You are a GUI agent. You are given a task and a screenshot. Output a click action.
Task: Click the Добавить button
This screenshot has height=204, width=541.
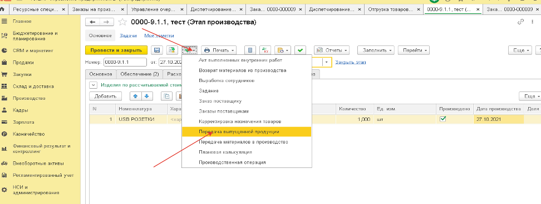[105, 96]
